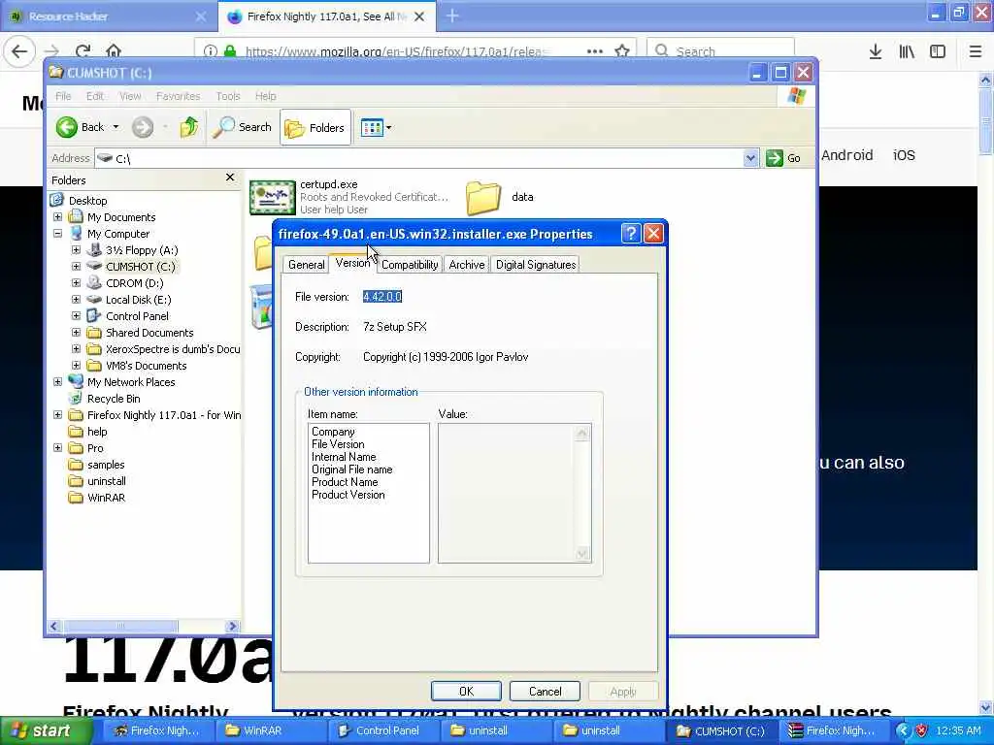Viewport: 994px width, 745px height.
Task: Bookmark page with star icon
Action: pyautogui.click(x=622, y=50)
